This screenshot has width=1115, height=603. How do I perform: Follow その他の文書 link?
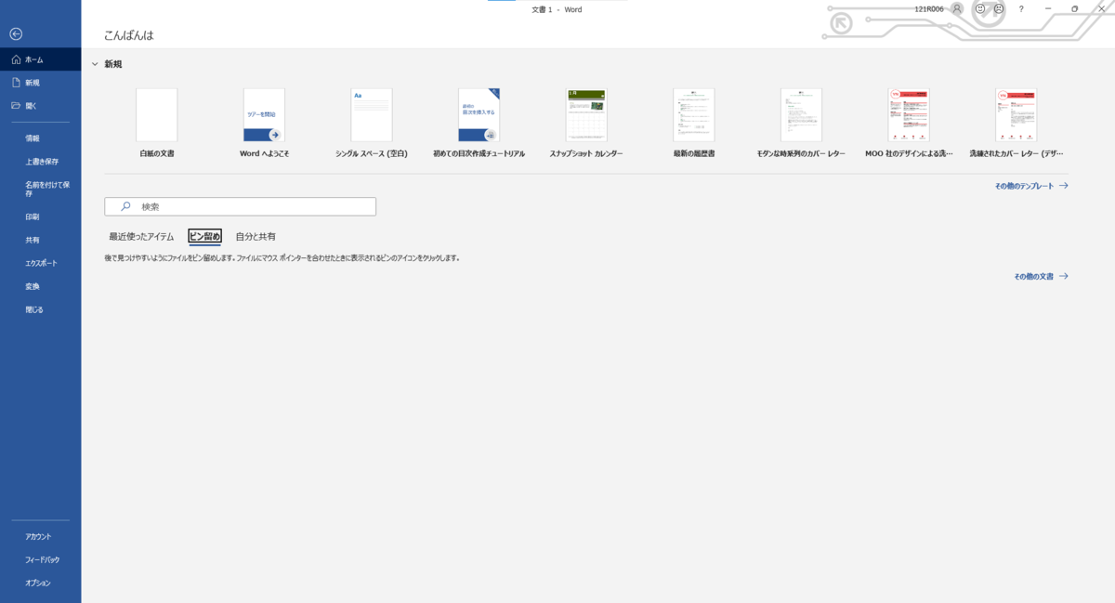click(x=1041, y=276)
